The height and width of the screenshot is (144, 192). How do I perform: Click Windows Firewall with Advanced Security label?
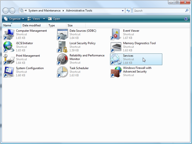137,70
